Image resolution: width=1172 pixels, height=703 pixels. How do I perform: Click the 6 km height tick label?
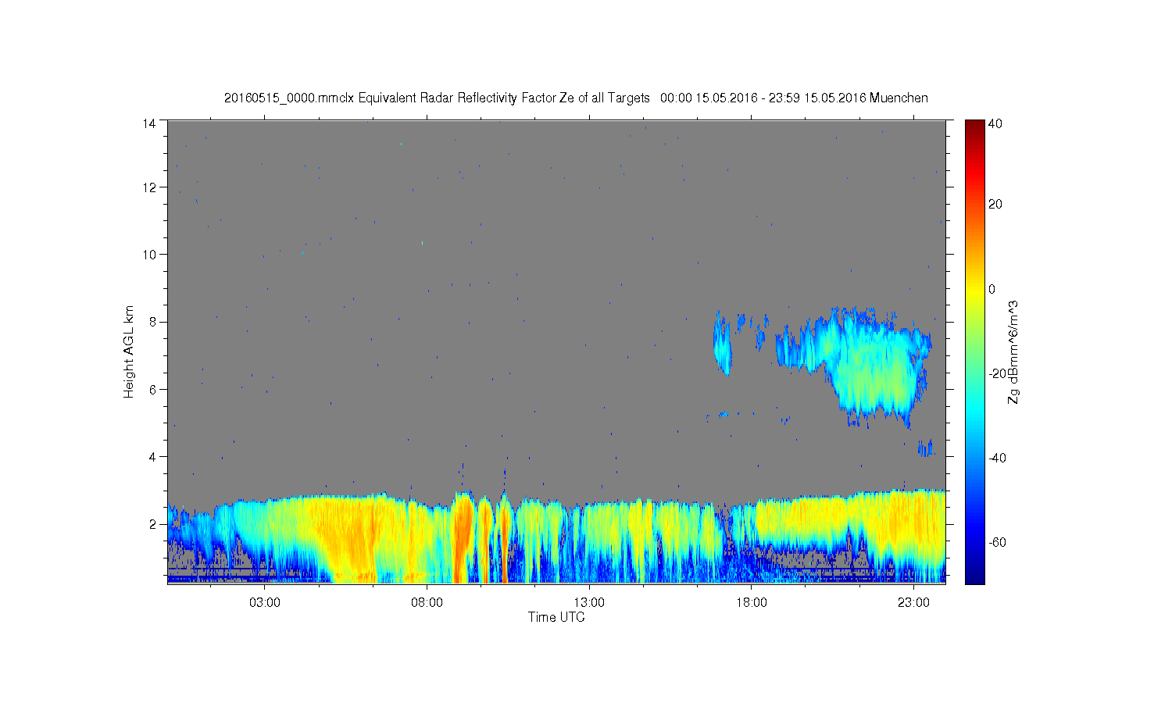[153, 389]
